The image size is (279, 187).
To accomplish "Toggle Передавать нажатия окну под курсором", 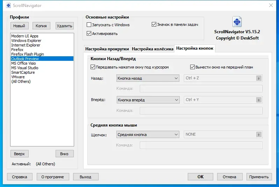I will point(93,67).
